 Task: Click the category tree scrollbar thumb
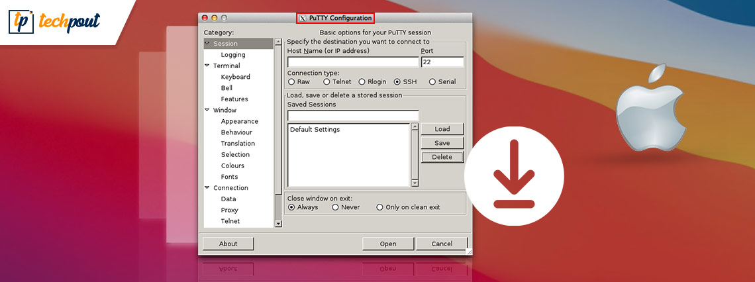(278, 120)
